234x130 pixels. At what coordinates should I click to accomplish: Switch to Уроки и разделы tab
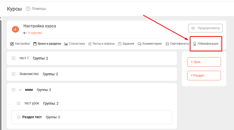[x=47, y=44]
